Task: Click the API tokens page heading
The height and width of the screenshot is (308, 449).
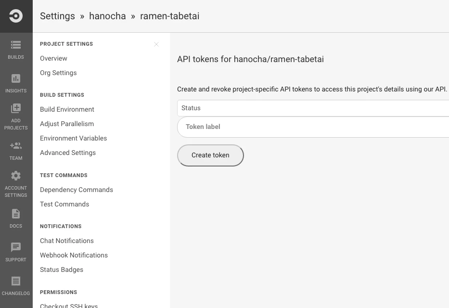Action: pyautogui.click(x=250, y=59)
